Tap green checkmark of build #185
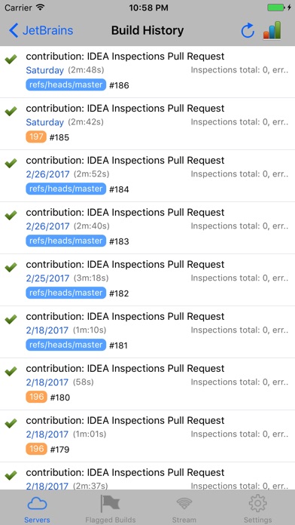Screen dimensions: 295x525 pyautogui.click(x=11, y=111)
